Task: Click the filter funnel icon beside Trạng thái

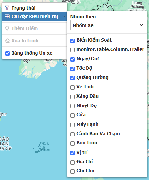Action: (7, 8)
